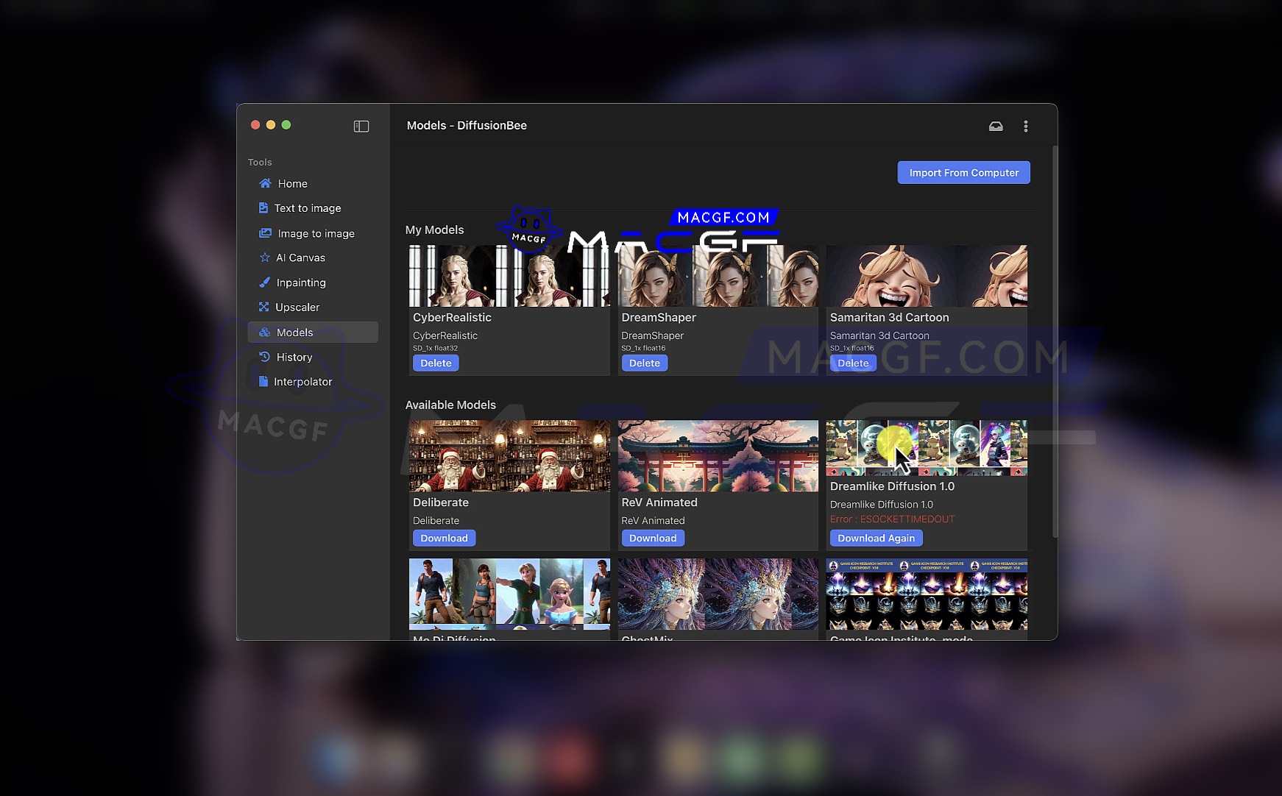Delete the DreamShaper model
The image size is (1282, 796).
click(x=645, y=363)
